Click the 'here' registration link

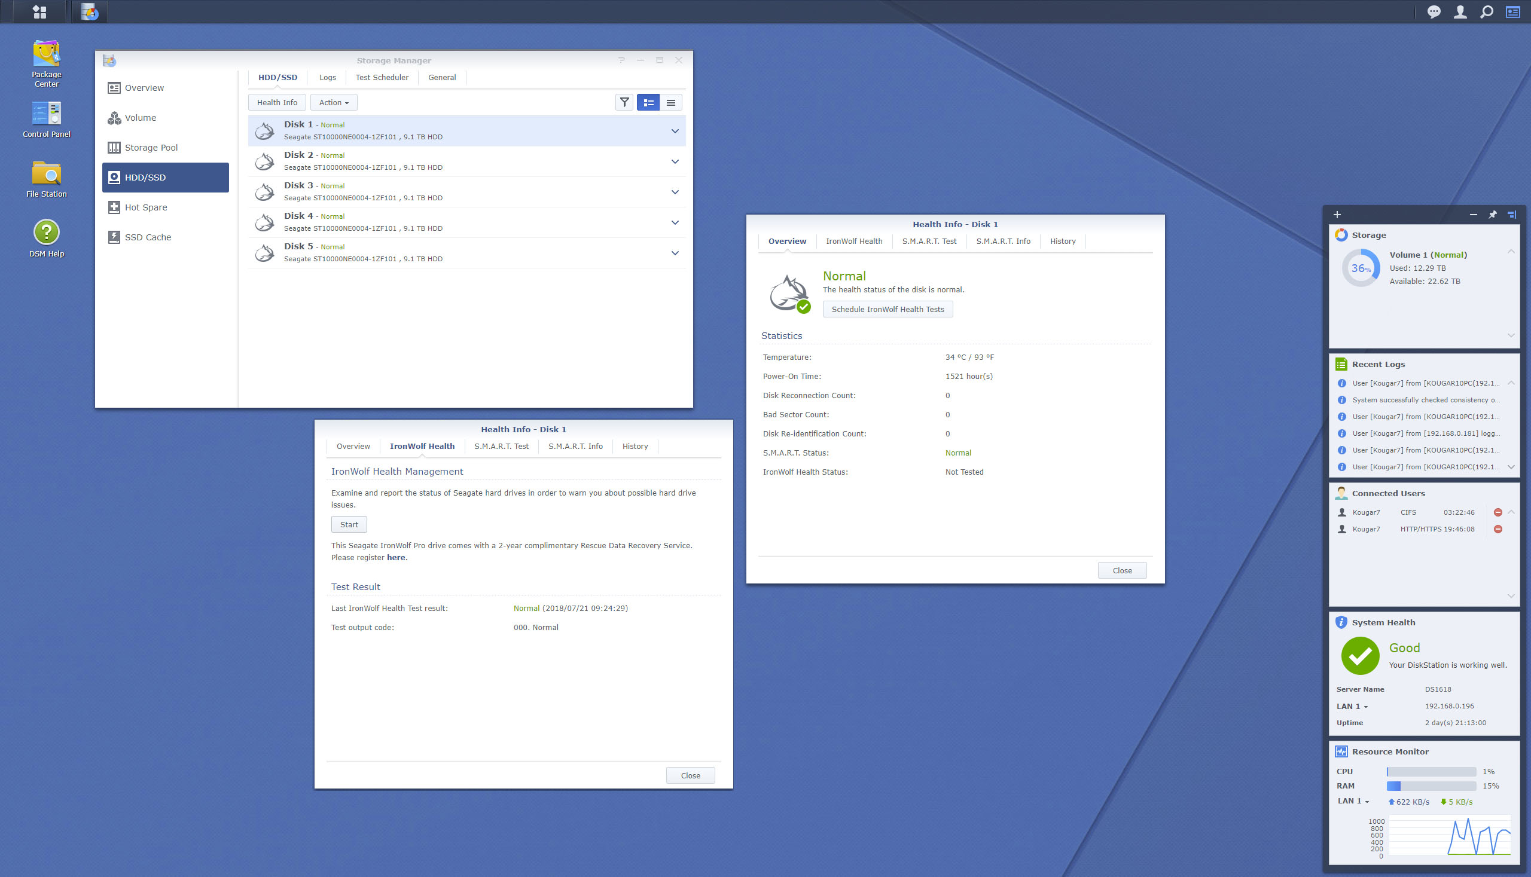tap(396, 558)
